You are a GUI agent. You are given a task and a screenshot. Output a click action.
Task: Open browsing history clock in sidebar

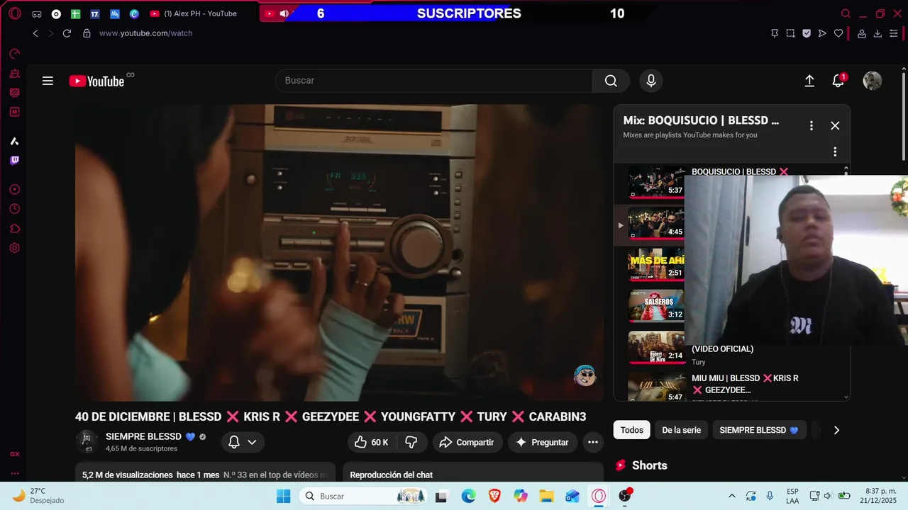[x=14, y=209]
